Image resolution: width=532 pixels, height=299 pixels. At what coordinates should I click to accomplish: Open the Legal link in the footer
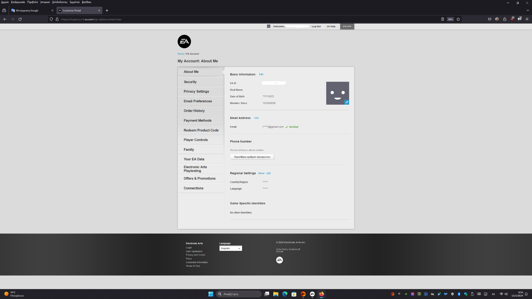pyautogui.click(x=189, y=248)
